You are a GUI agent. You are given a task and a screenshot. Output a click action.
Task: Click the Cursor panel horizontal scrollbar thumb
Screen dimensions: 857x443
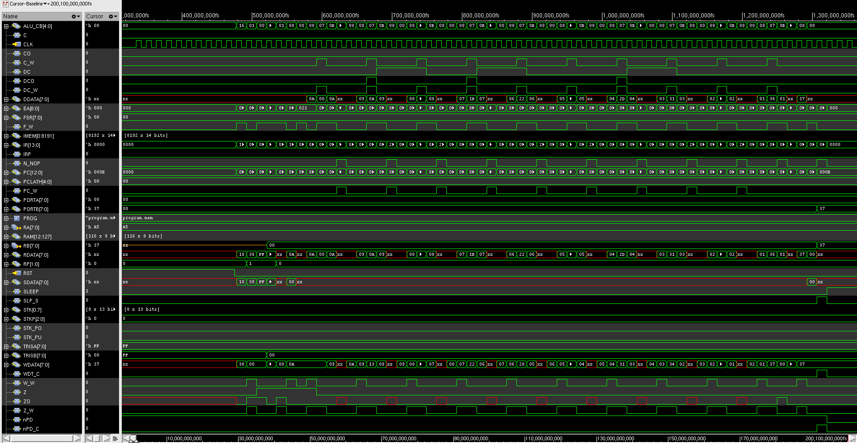point(97,438)
